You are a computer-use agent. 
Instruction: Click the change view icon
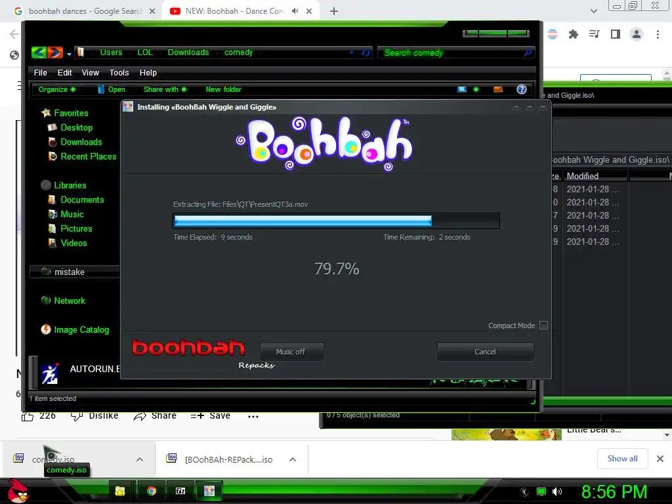click(461, 89)
